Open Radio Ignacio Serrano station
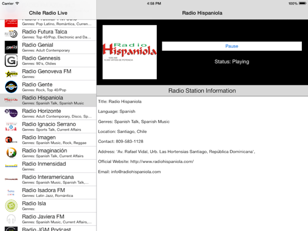The image size is (308, 231). pyautogui.click(x=48, y=126)
